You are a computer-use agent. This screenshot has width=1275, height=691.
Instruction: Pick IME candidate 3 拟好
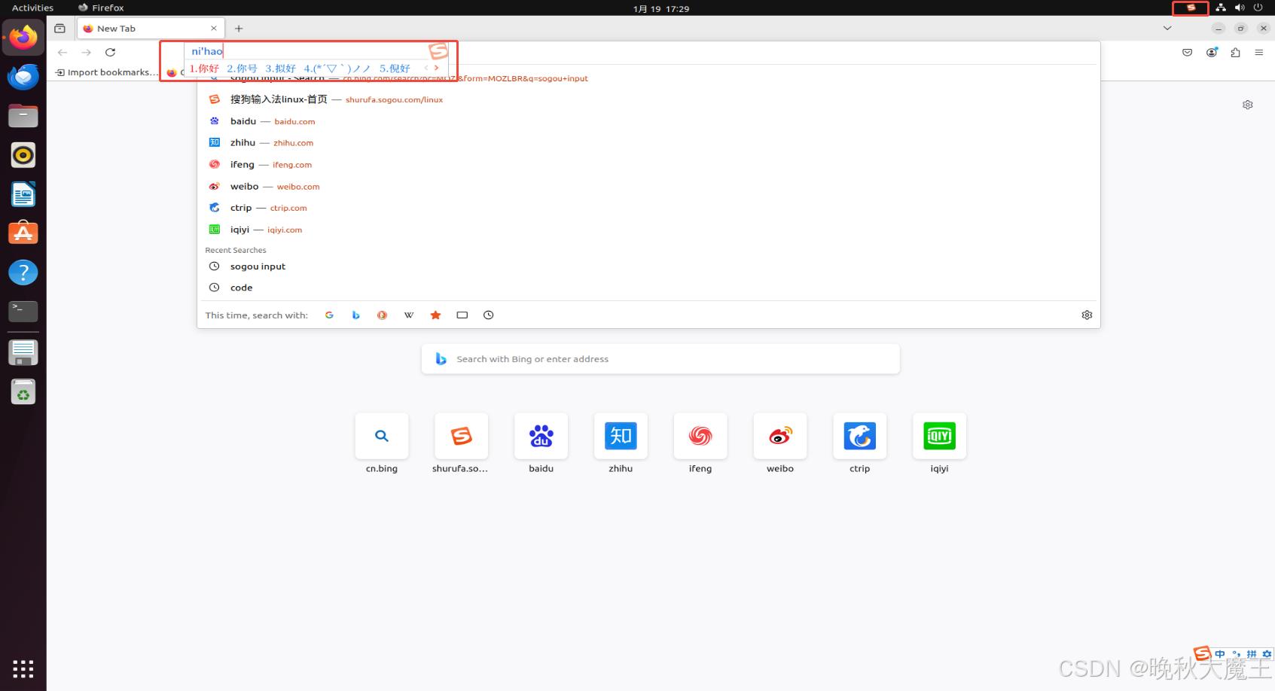(x=280, y=68)
